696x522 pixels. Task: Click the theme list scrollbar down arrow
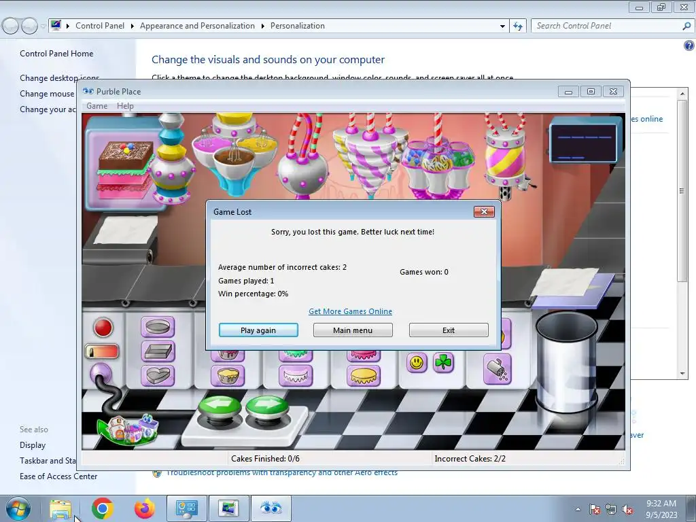682,374
